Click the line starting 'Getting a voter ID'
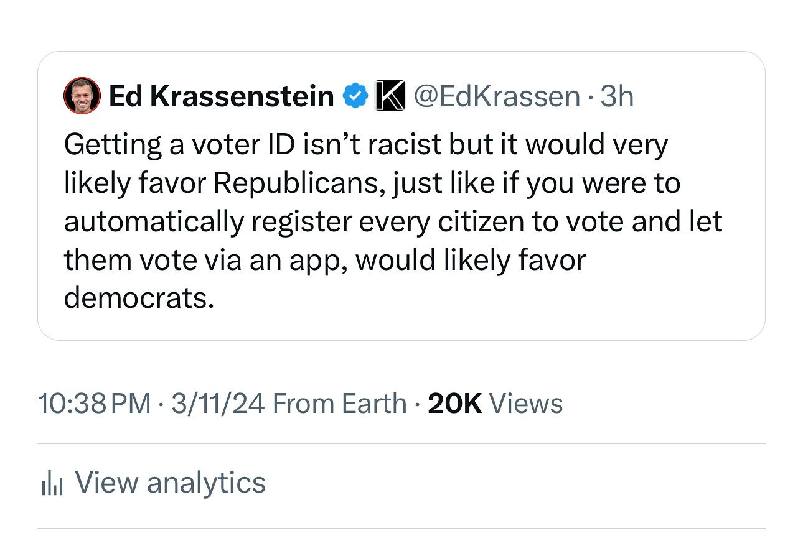The width and height of the screenshot is (803, 546). click(365, 145)
